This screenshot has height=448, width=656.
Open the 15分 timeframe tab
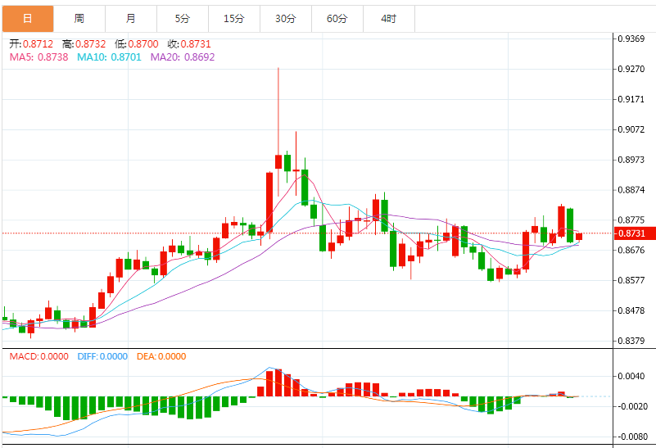(x=234, y=19)
